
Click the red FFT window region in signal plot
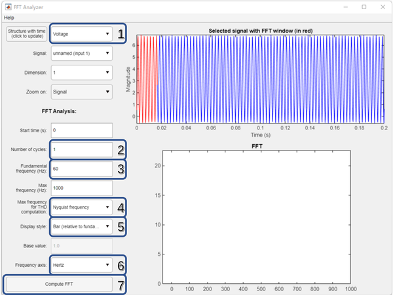(x=147, y=79)
